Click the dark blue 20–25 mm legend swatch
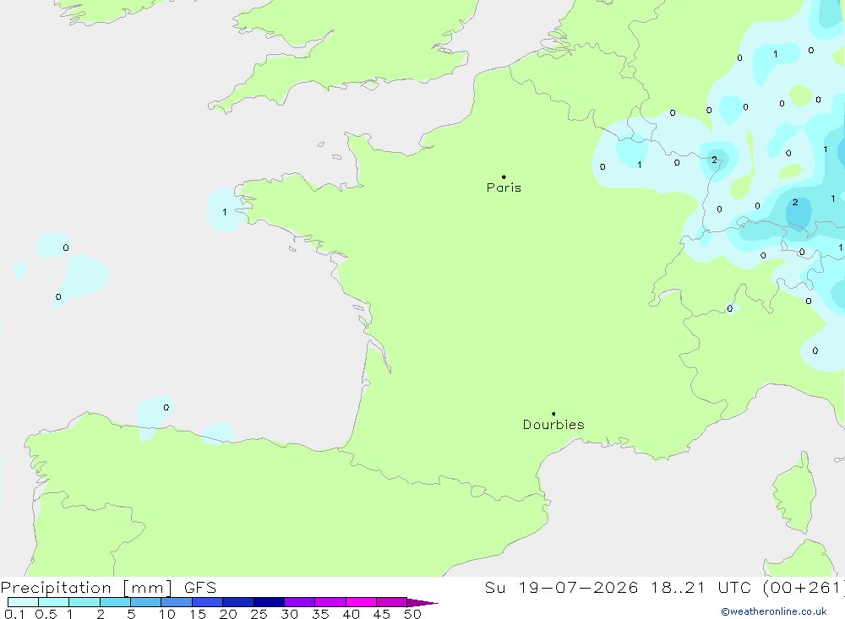 237,602
